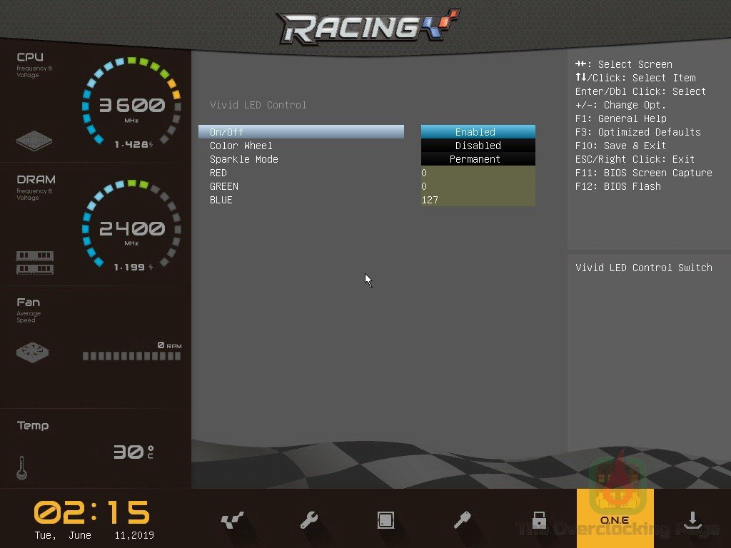Enable Vivid LED with the Enabled option
The image size is (731, 548).
475,131
